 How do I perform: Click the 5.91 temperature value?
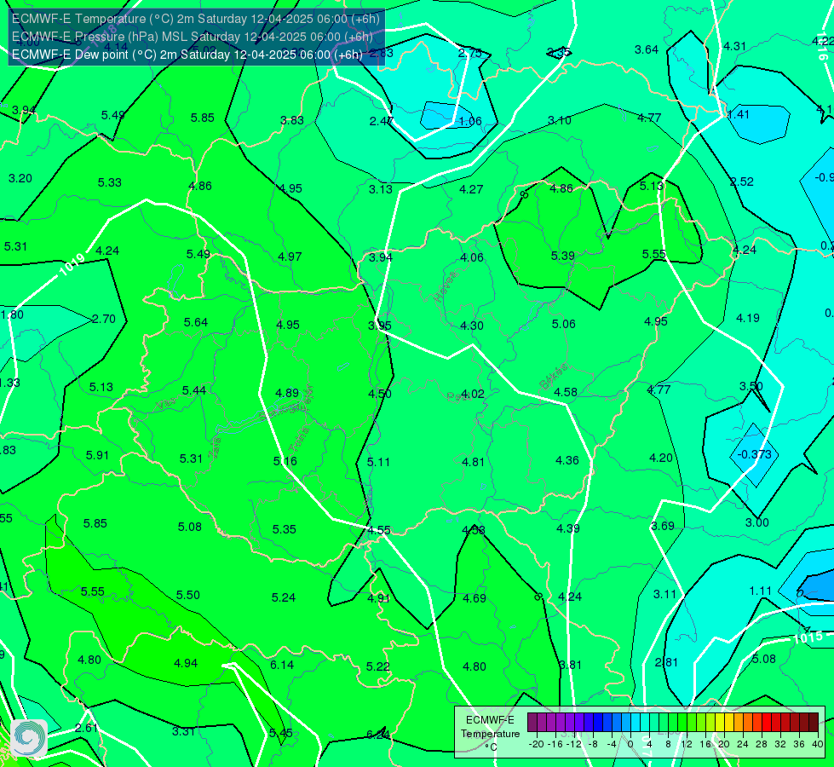97,456
